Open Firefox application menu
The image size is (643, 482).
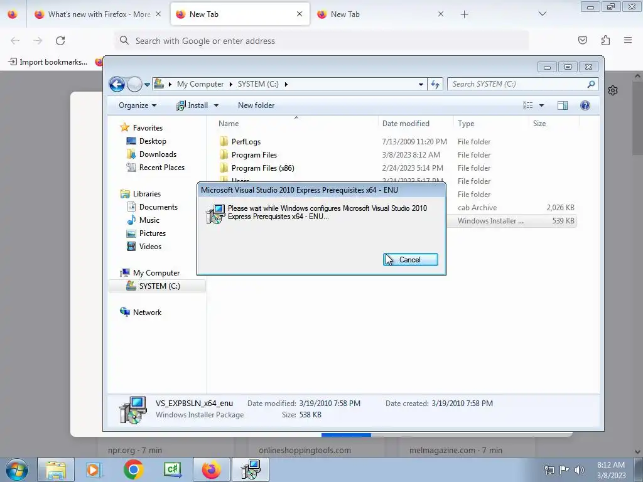[x=628, y=40]
